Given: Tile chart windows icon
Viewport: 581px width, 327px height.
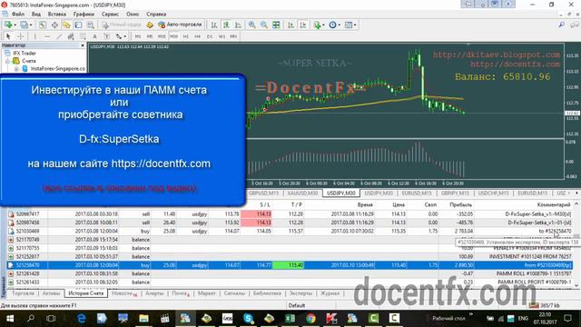Looking at the screenshot, I should pos(276,25).
